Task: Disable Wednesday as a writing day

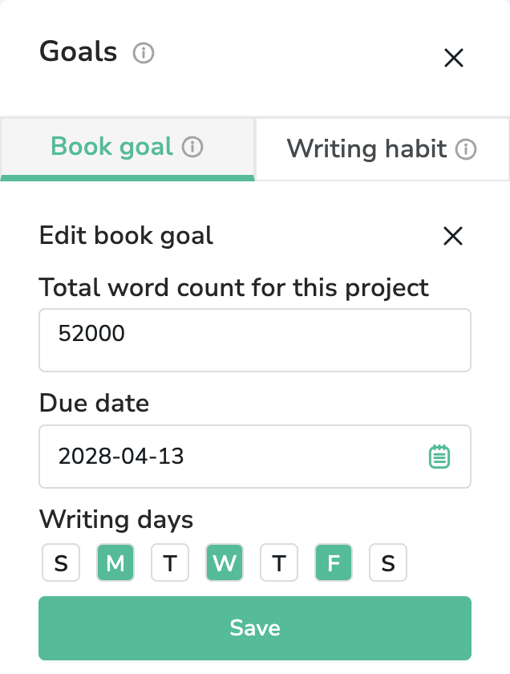Action: (x=225, y=563)
